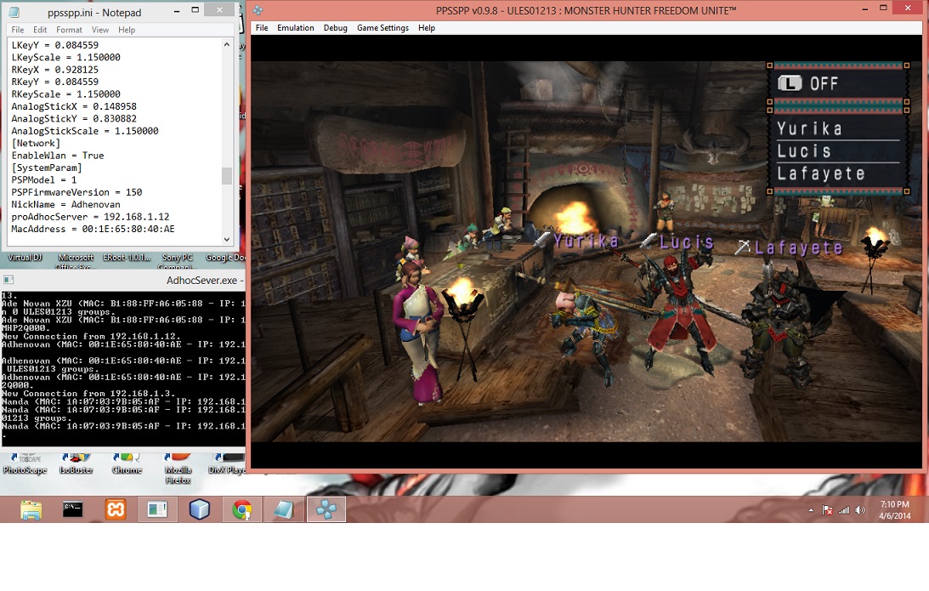Click the EnableWlan = True line

[57, 156]
